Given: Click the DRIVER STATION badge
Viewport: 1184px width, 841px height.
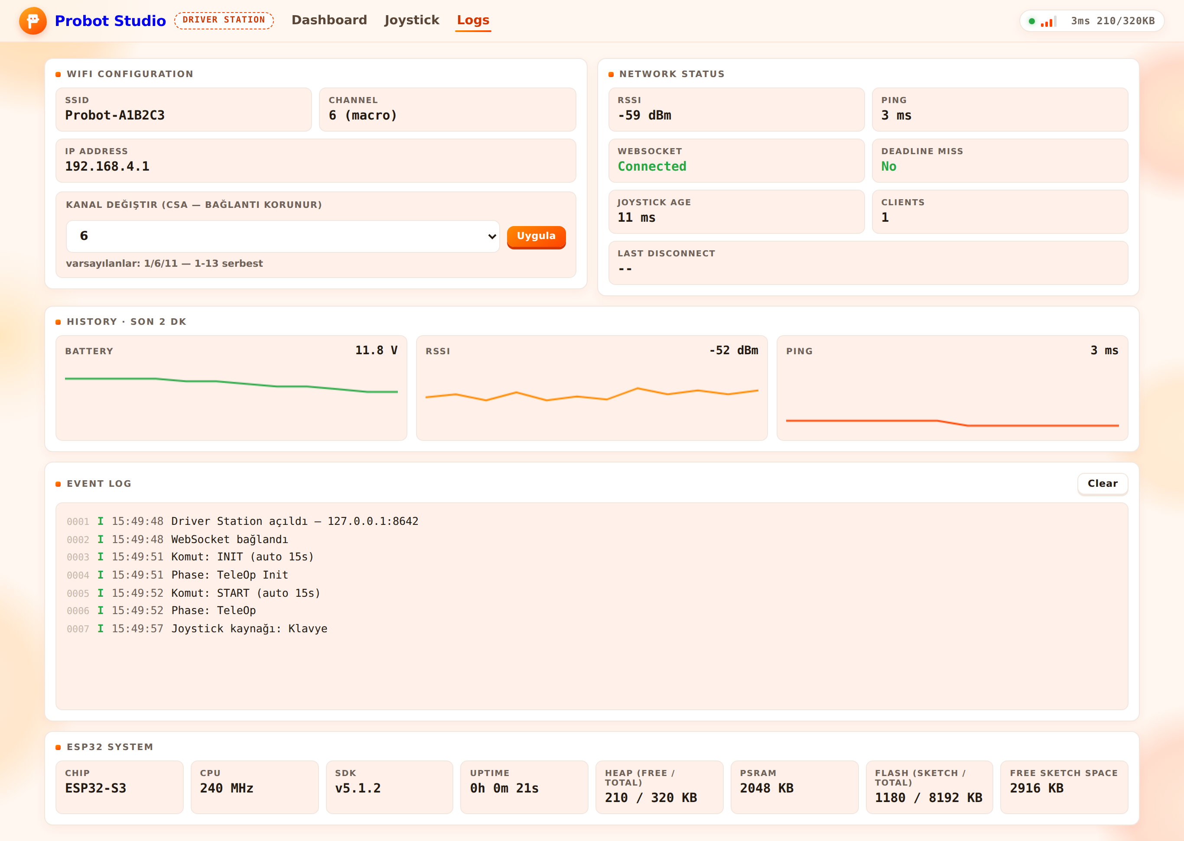Looking at the screenshot, I should pos(224,20).
